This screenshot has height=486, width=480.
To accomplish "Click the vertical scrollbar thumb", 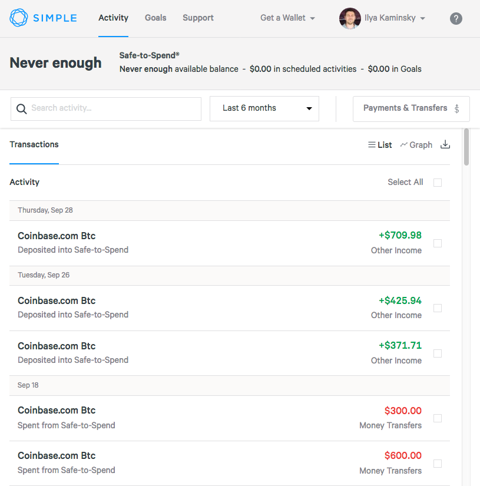I will 466,147.
